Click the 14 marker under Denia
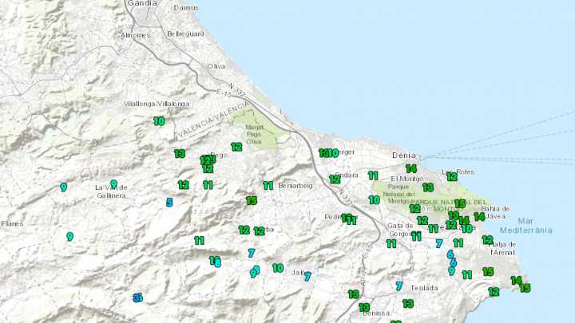 pos(410,168)
